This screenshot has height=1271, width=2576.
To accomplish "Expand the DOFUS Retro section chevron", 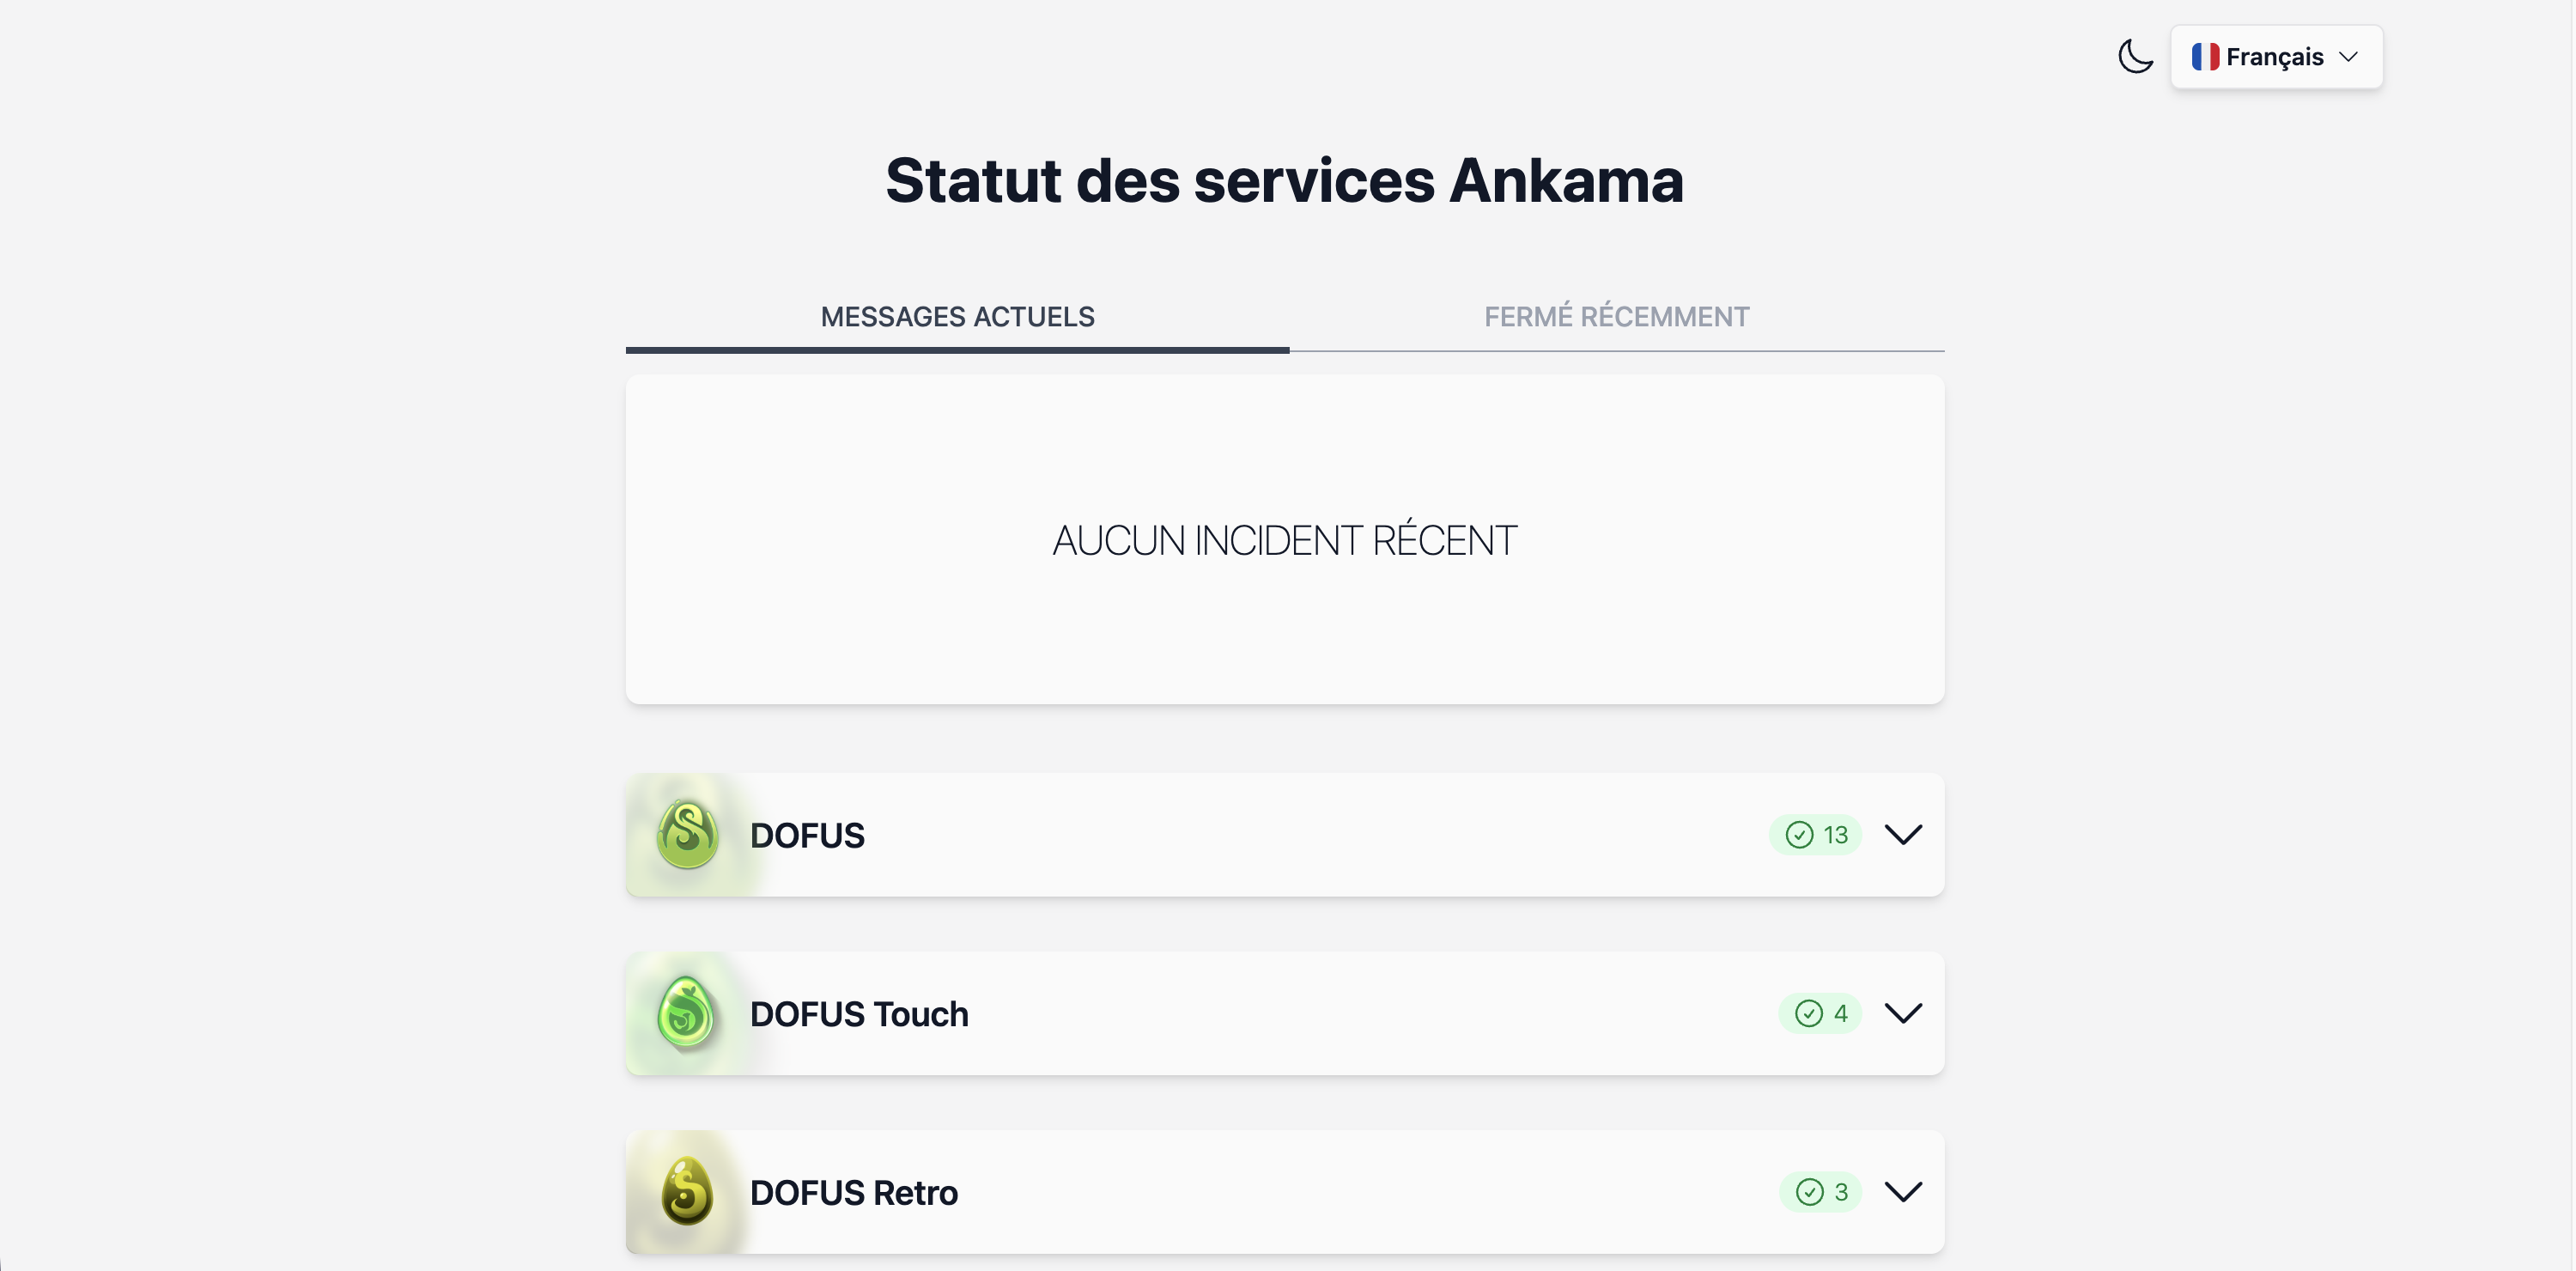I will point(1903,1192).
